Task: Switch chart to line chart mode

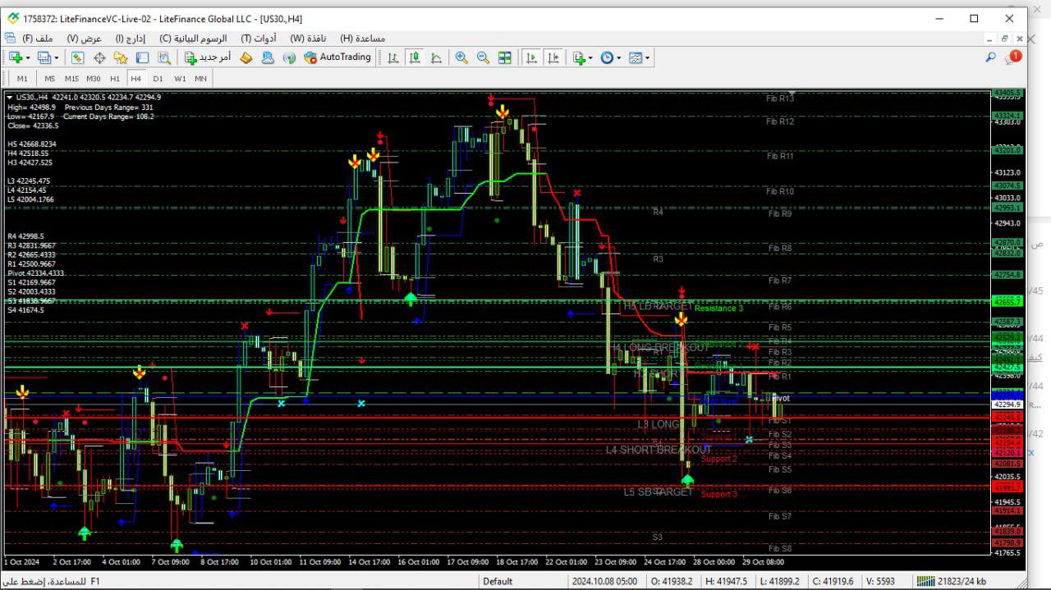Action: click(x=436, y=57)
